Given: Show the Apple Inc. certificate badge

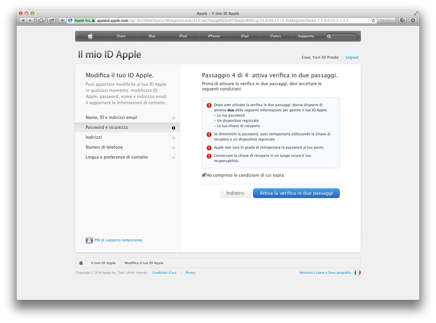Looking at the screenshot, I should [x=85, y=20].
